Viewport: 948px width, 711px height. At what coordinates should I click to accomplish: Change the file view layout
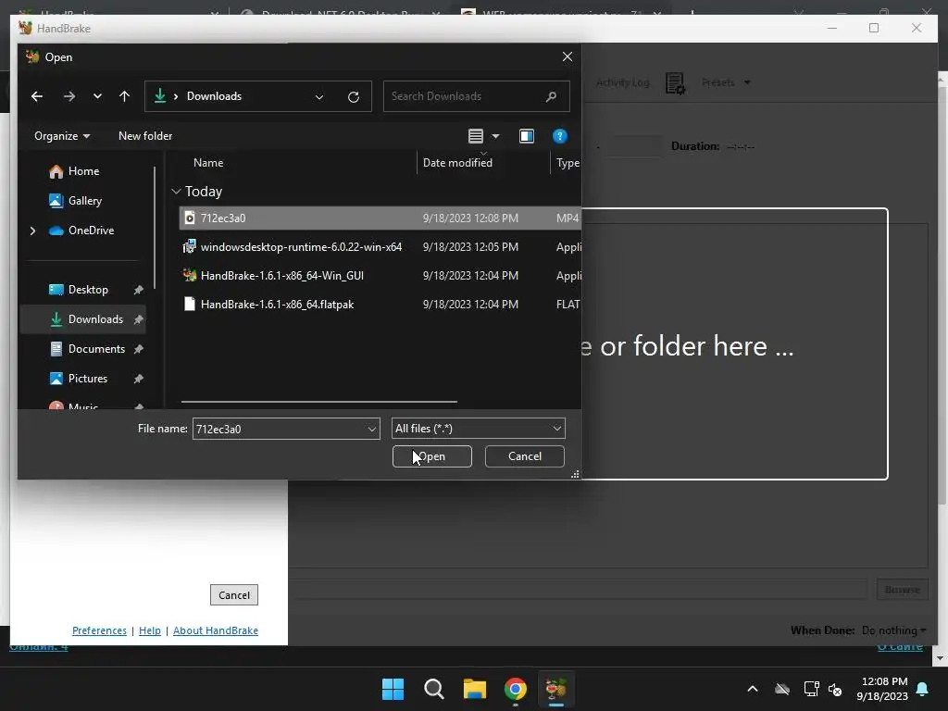tap(476, 136)
